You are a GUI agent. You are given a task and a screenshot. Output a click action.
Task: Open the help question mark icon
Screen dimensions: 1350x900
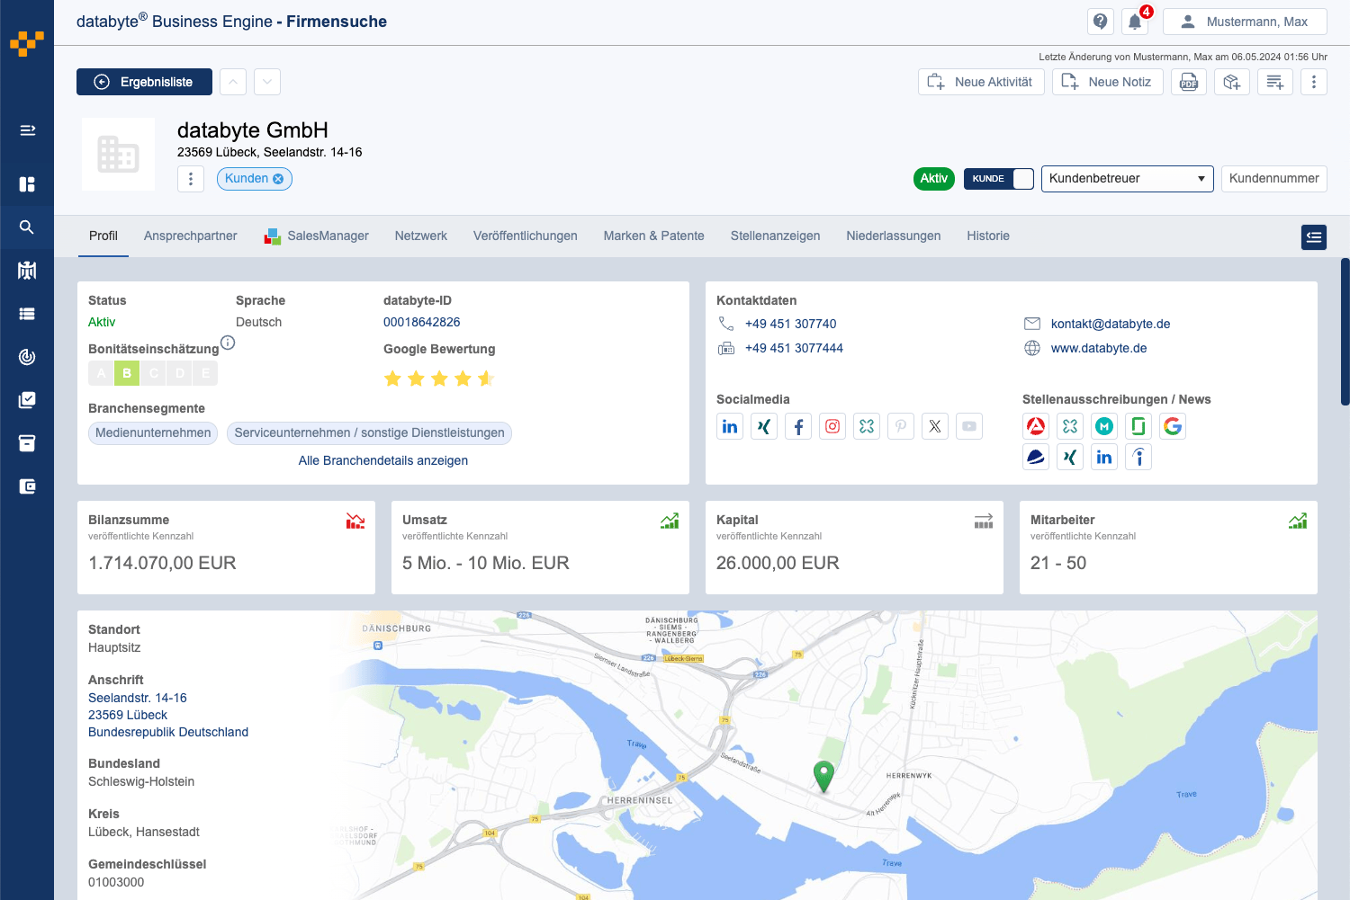click(x=1100, y=21)
